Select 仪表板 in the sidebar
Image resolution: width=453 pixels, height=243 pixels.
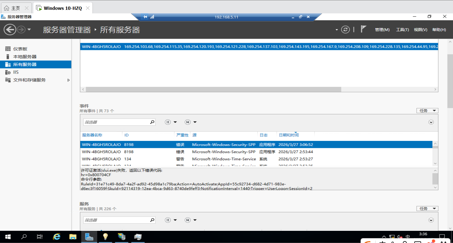[x=36, y=49]
